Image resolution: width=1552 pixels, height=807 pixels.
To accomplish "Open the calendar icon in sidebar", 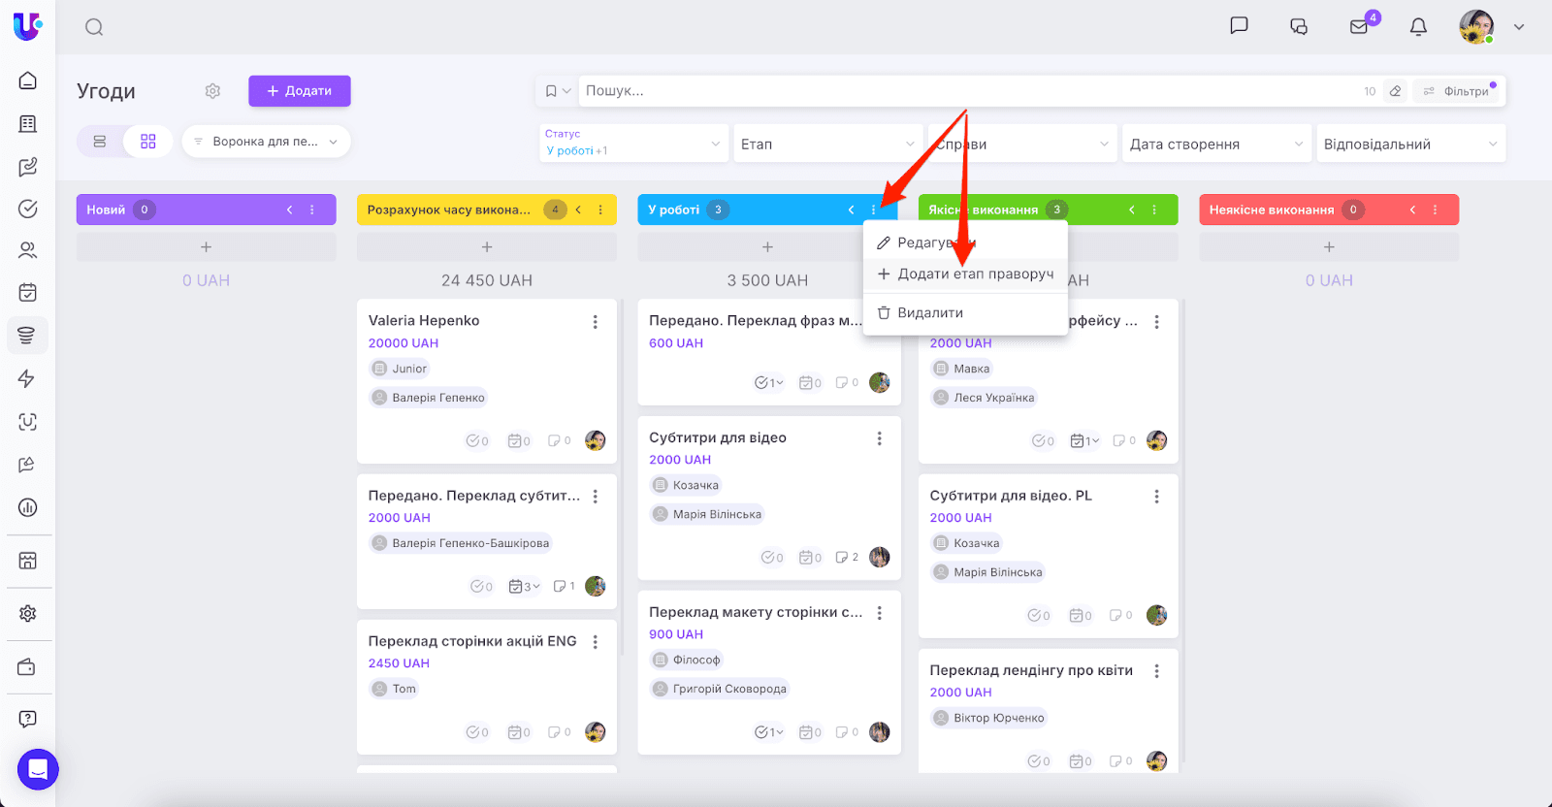I will coord(28,292).
